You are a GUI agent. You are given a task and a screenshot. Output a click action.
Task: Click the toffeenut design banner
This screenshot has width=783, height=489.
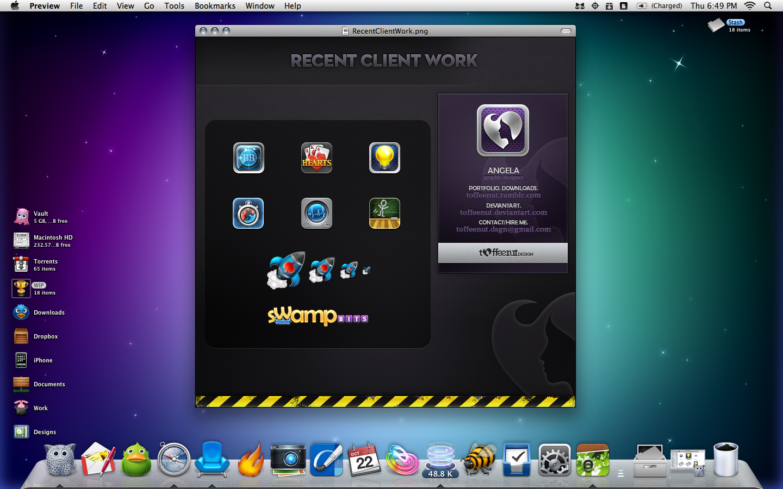coord(503,253)
